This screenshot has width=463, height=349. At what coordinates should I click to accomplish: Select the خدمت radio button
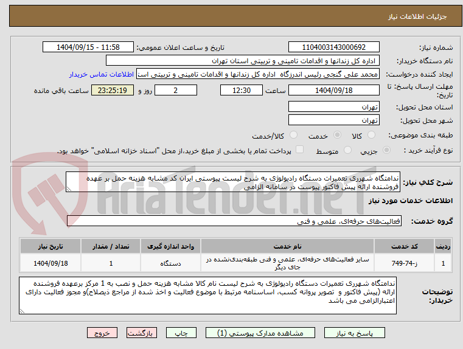click(x=337, y=135)
